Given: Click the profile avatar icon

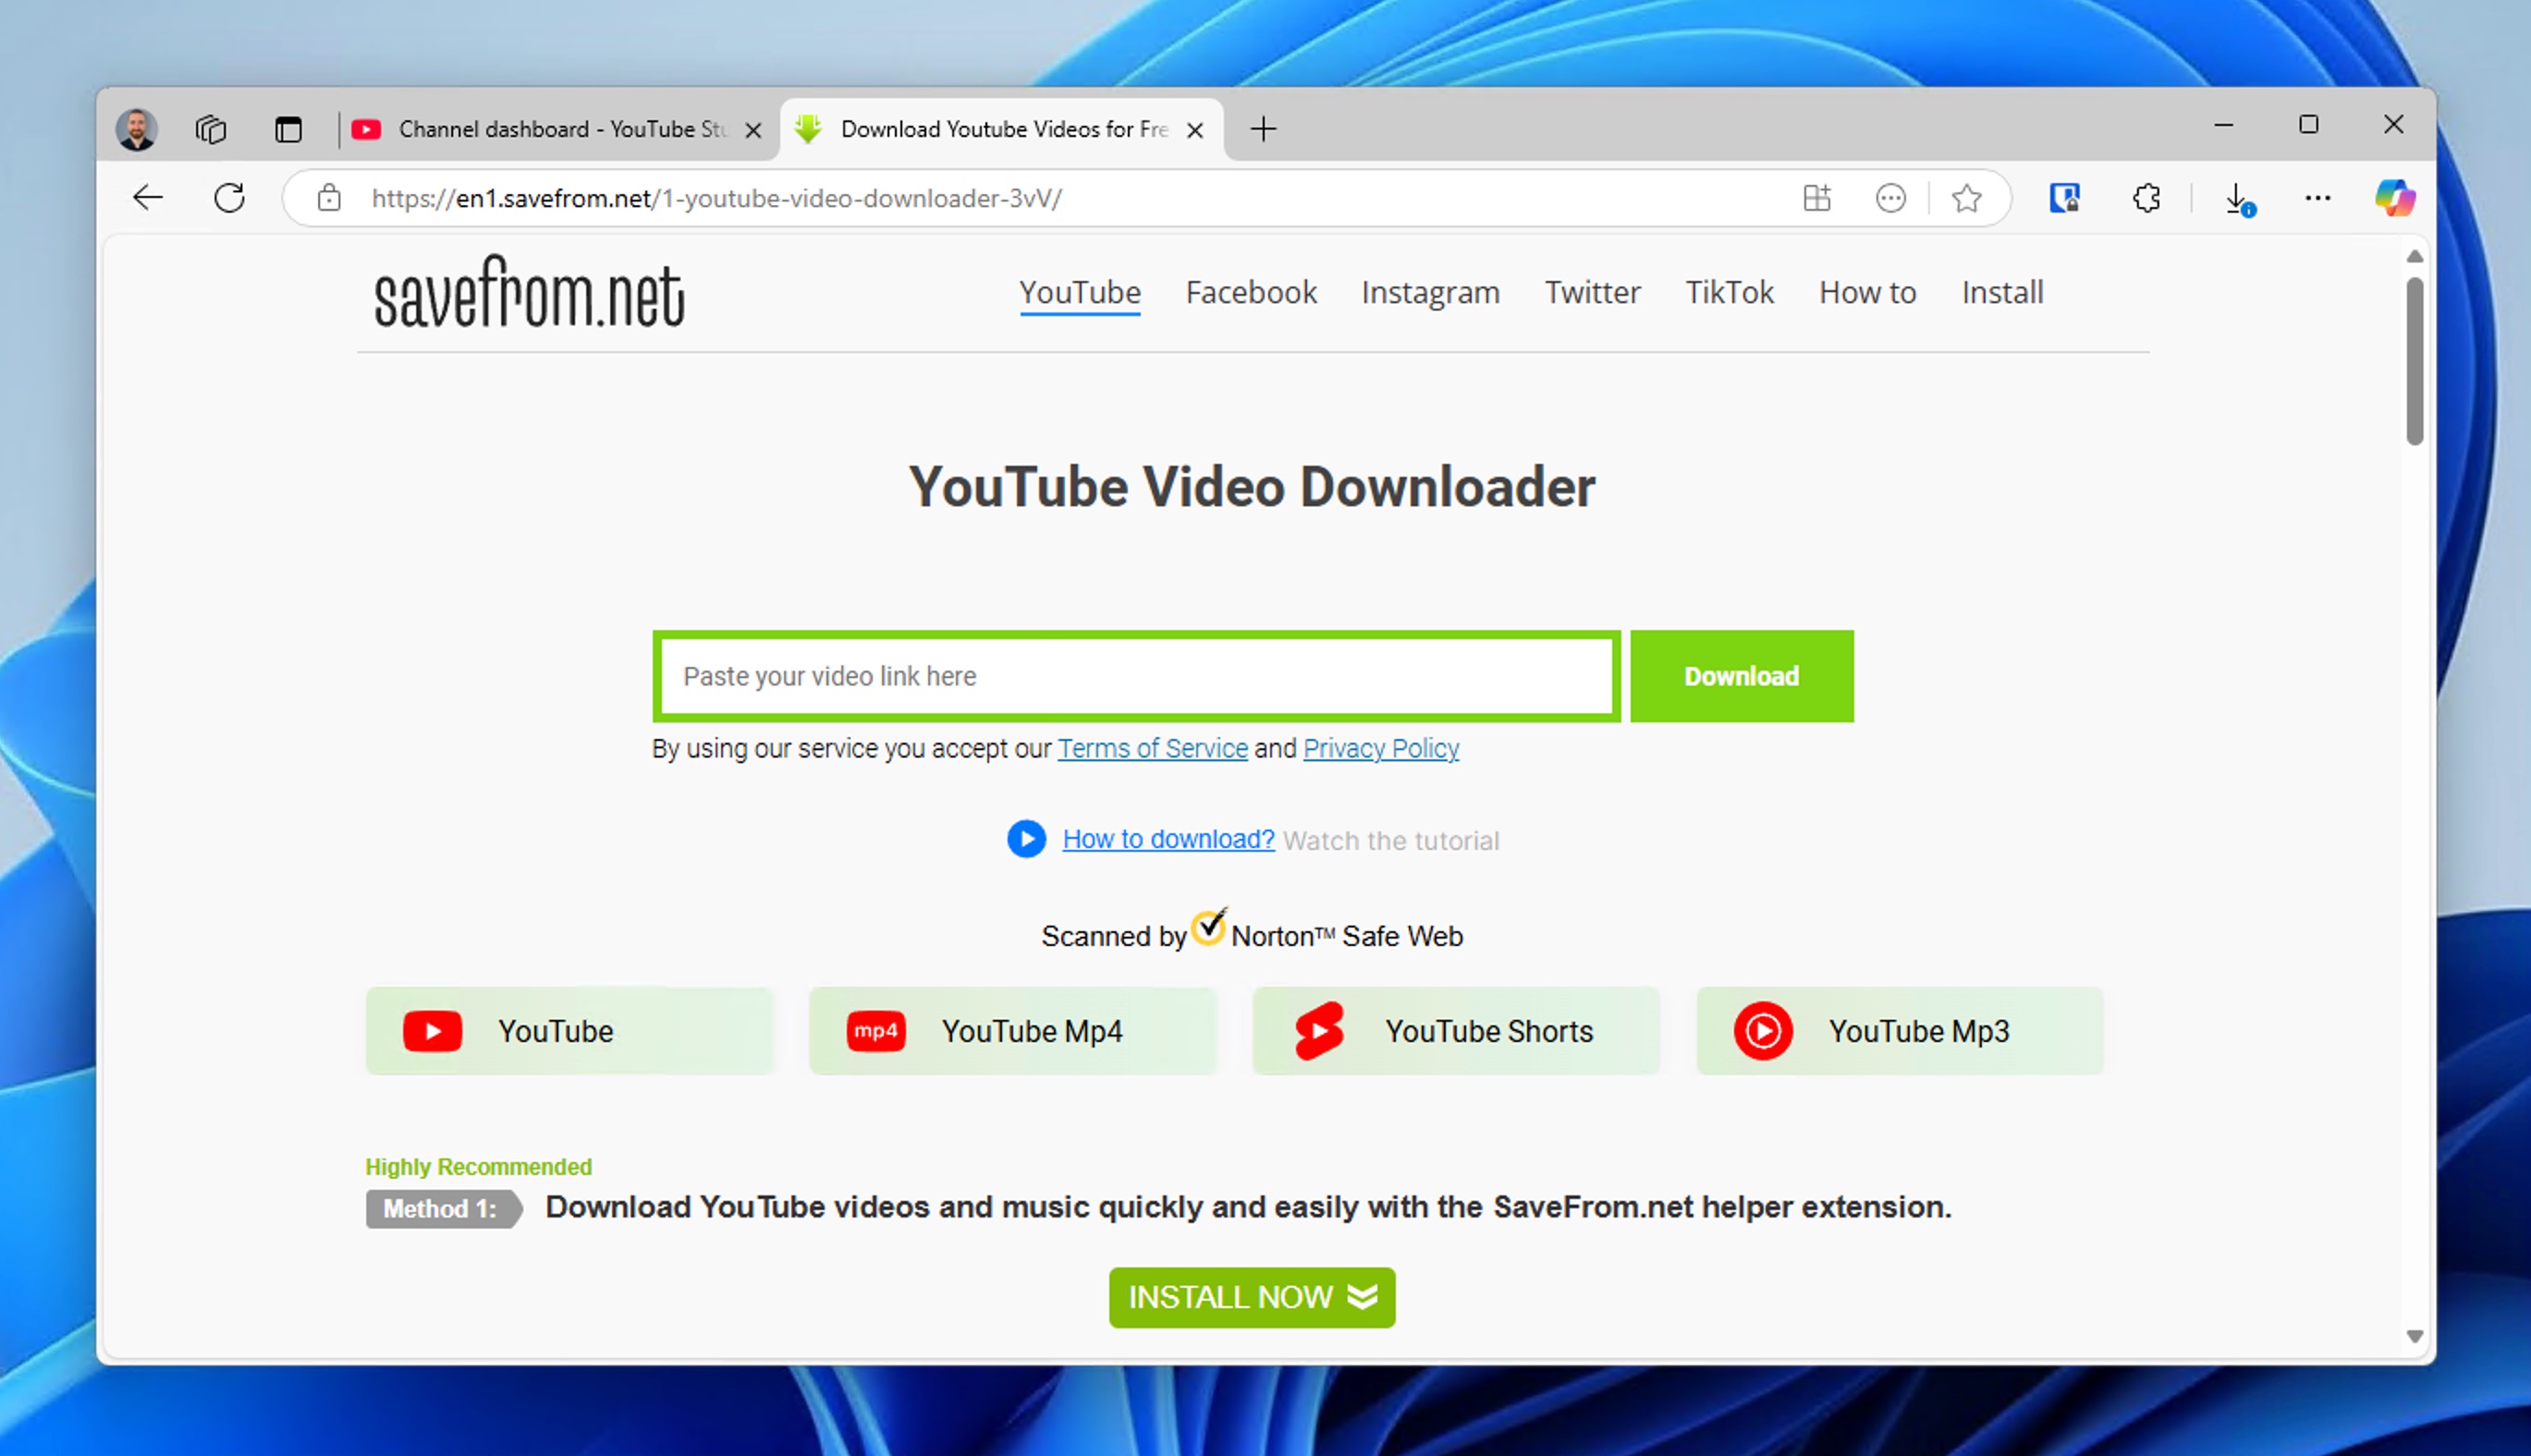Looking at the screenshot, I should coord(136,129).
